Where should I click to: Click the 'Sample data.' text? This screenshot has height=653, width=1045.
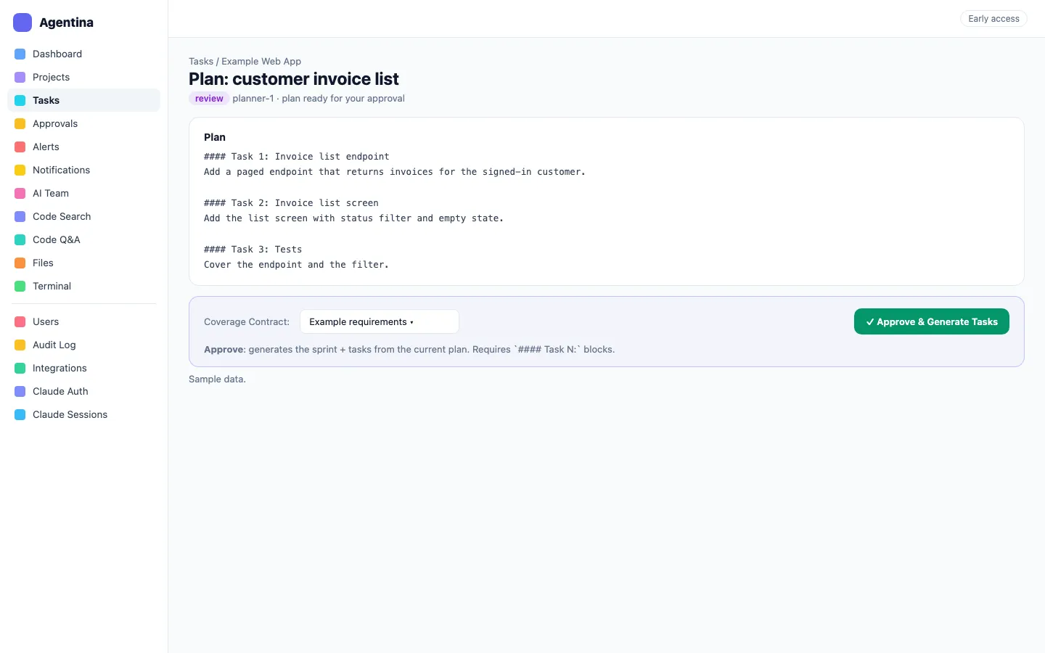(x=217, y=379)
